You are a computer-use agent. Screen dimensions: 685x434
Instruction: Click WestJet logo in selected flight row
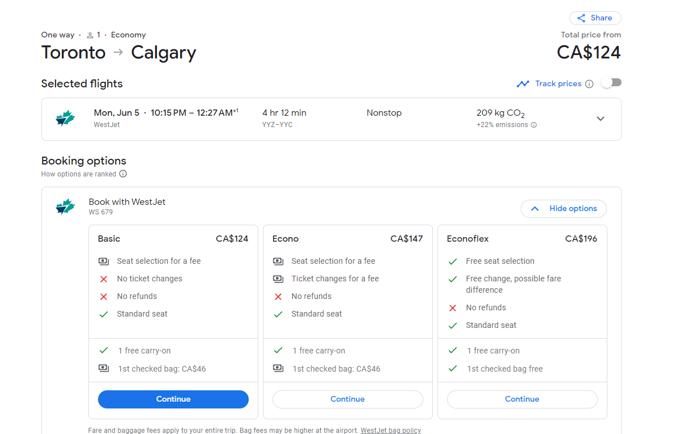coord(66,119)
